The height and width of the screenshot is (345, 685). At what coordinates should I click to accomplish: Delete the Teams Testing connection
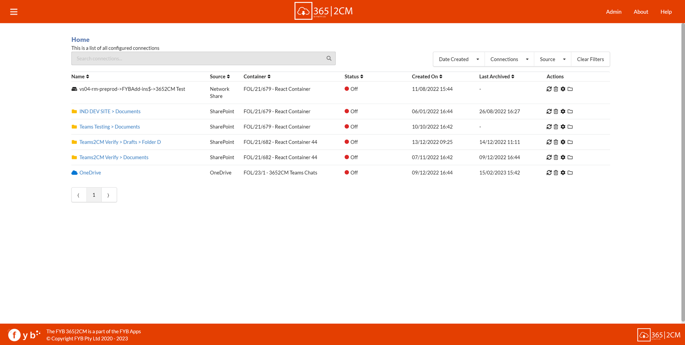(x=556, y=127)
